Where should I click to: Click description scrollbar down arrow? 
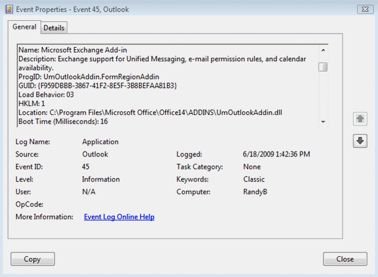323,122
